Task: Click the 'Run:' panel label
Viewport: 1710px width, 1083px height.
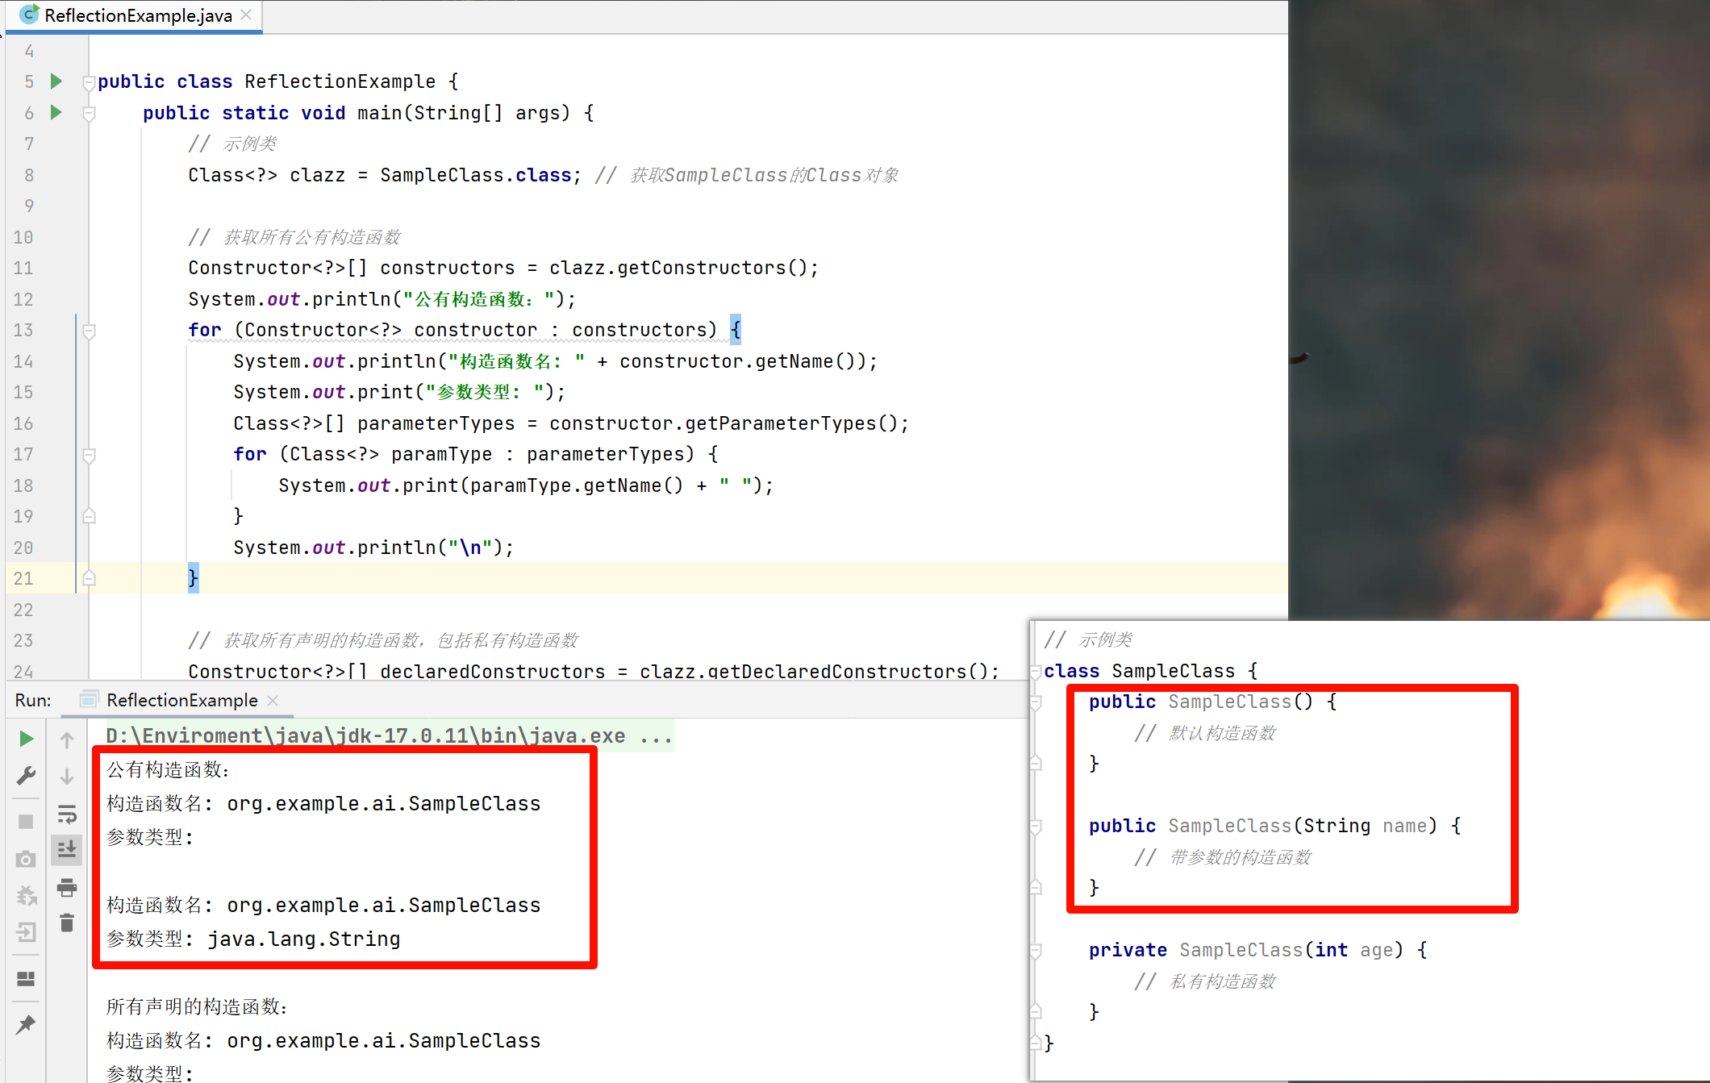Action: click(x=33, y=700)
